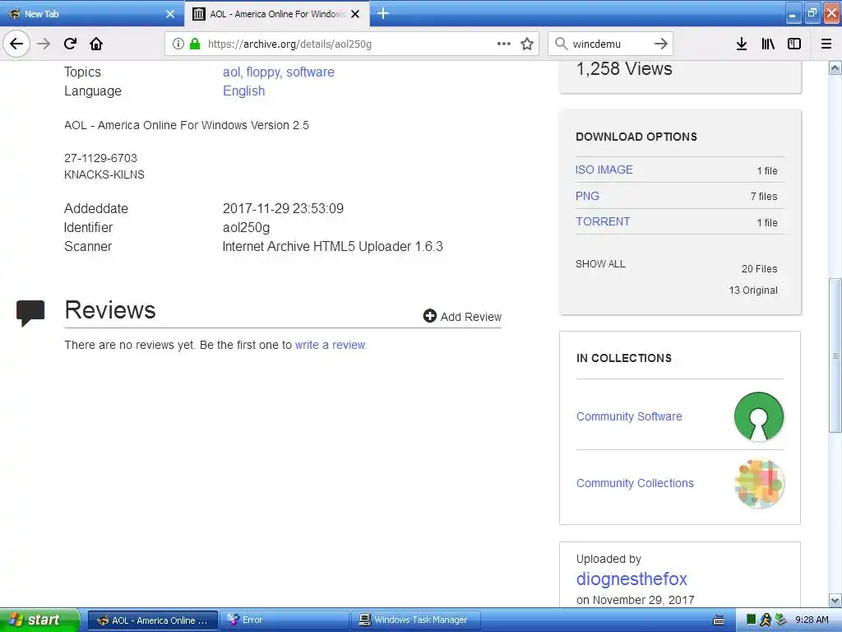The width and height of the screenshot is (842, 632).
Task: Reload the current page
Action: (x=70, y=44)
